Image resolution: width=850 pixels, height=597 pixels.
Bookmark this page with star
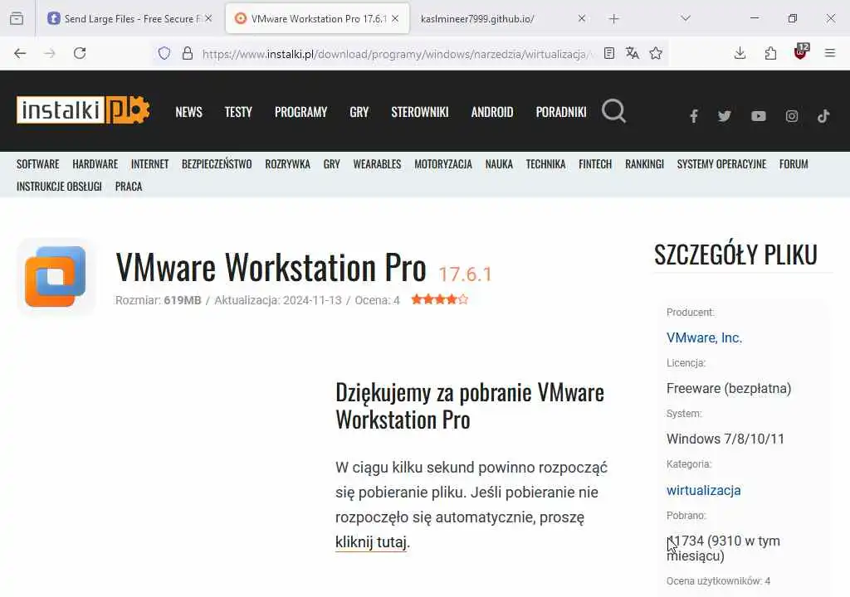[x=656, y=53]
